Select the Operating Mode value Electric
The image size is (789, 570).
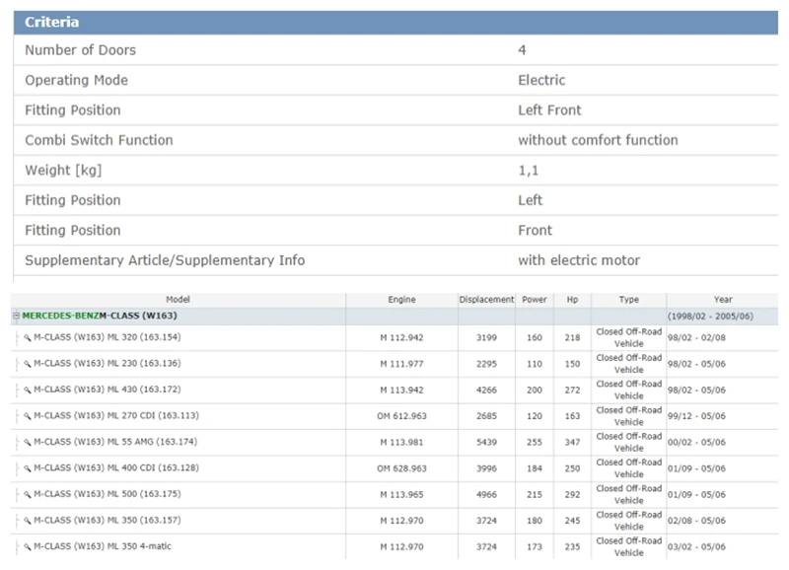coord(541,80)
